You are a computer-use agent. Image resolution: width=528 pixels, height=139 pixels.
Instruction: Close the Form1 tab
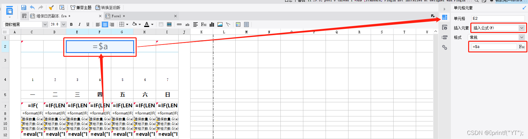pos(175,16)
